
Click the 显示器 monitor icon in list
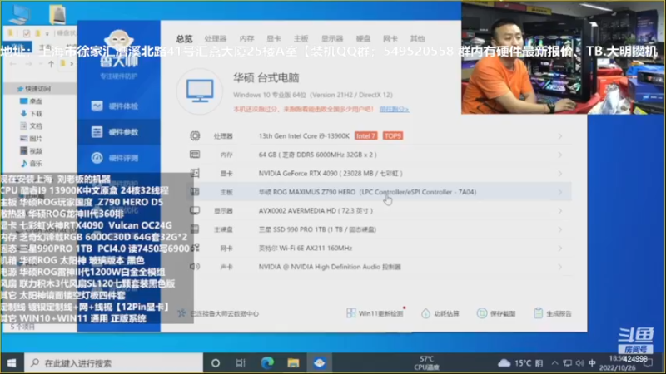click(195, 210)
